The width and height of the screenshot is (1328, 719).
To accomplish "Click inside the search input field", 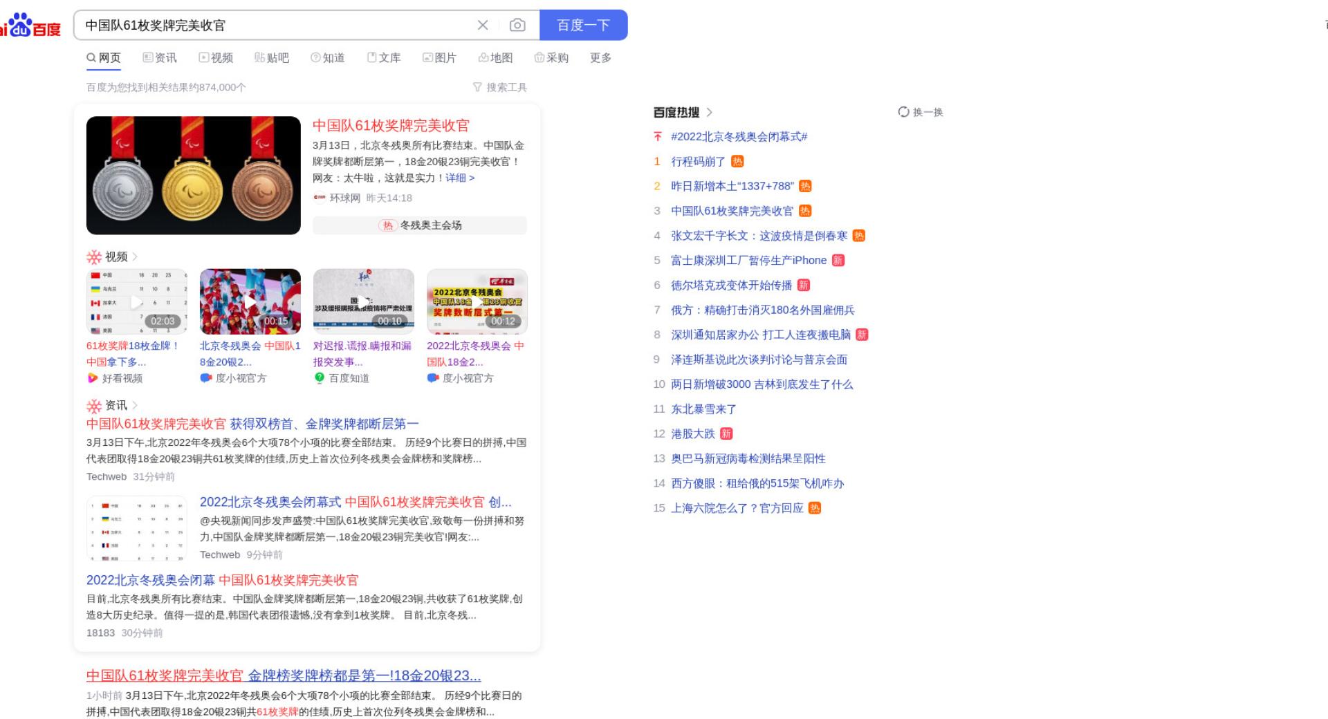I will [277, 26].
